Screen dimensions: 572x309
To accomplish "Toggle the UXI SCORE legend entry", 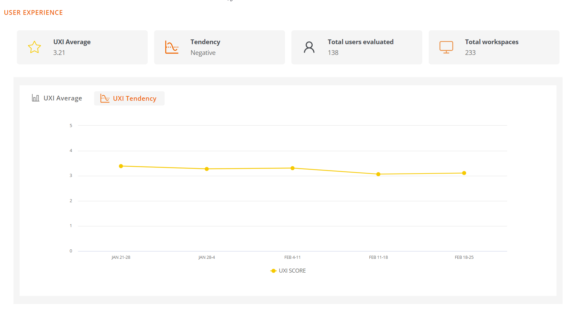I will (288, 271).
